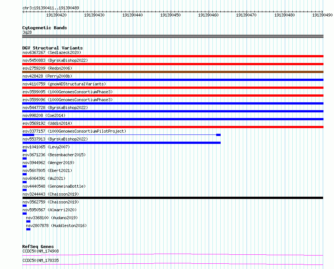Click the nsv2807878 (Huddleston2016) label
This screenshot has width=334, height=269.
click(x=56, y=226)
